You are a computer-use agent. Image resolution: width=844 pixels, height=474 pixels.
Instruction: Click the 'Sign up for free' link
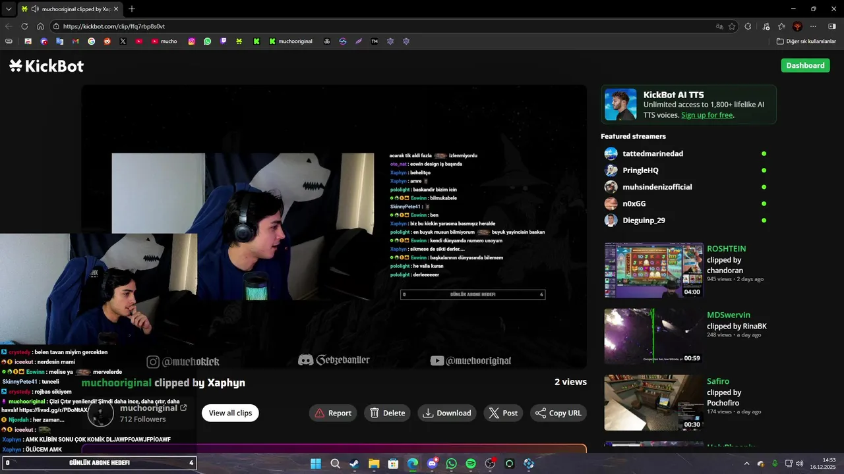tap(707, 115)
